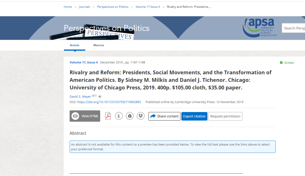Open Journals breadcrumb link

click(x=84, y=7)
